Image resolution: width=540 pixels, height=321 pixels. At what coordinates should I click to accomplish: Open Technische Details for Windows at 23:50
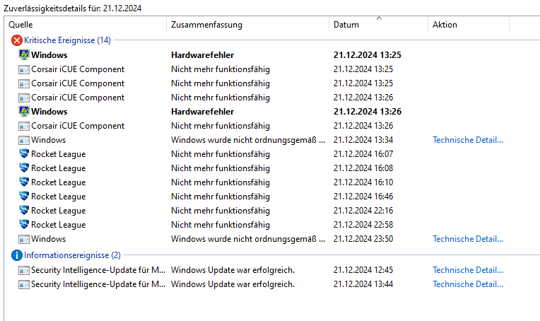[468, 239]
